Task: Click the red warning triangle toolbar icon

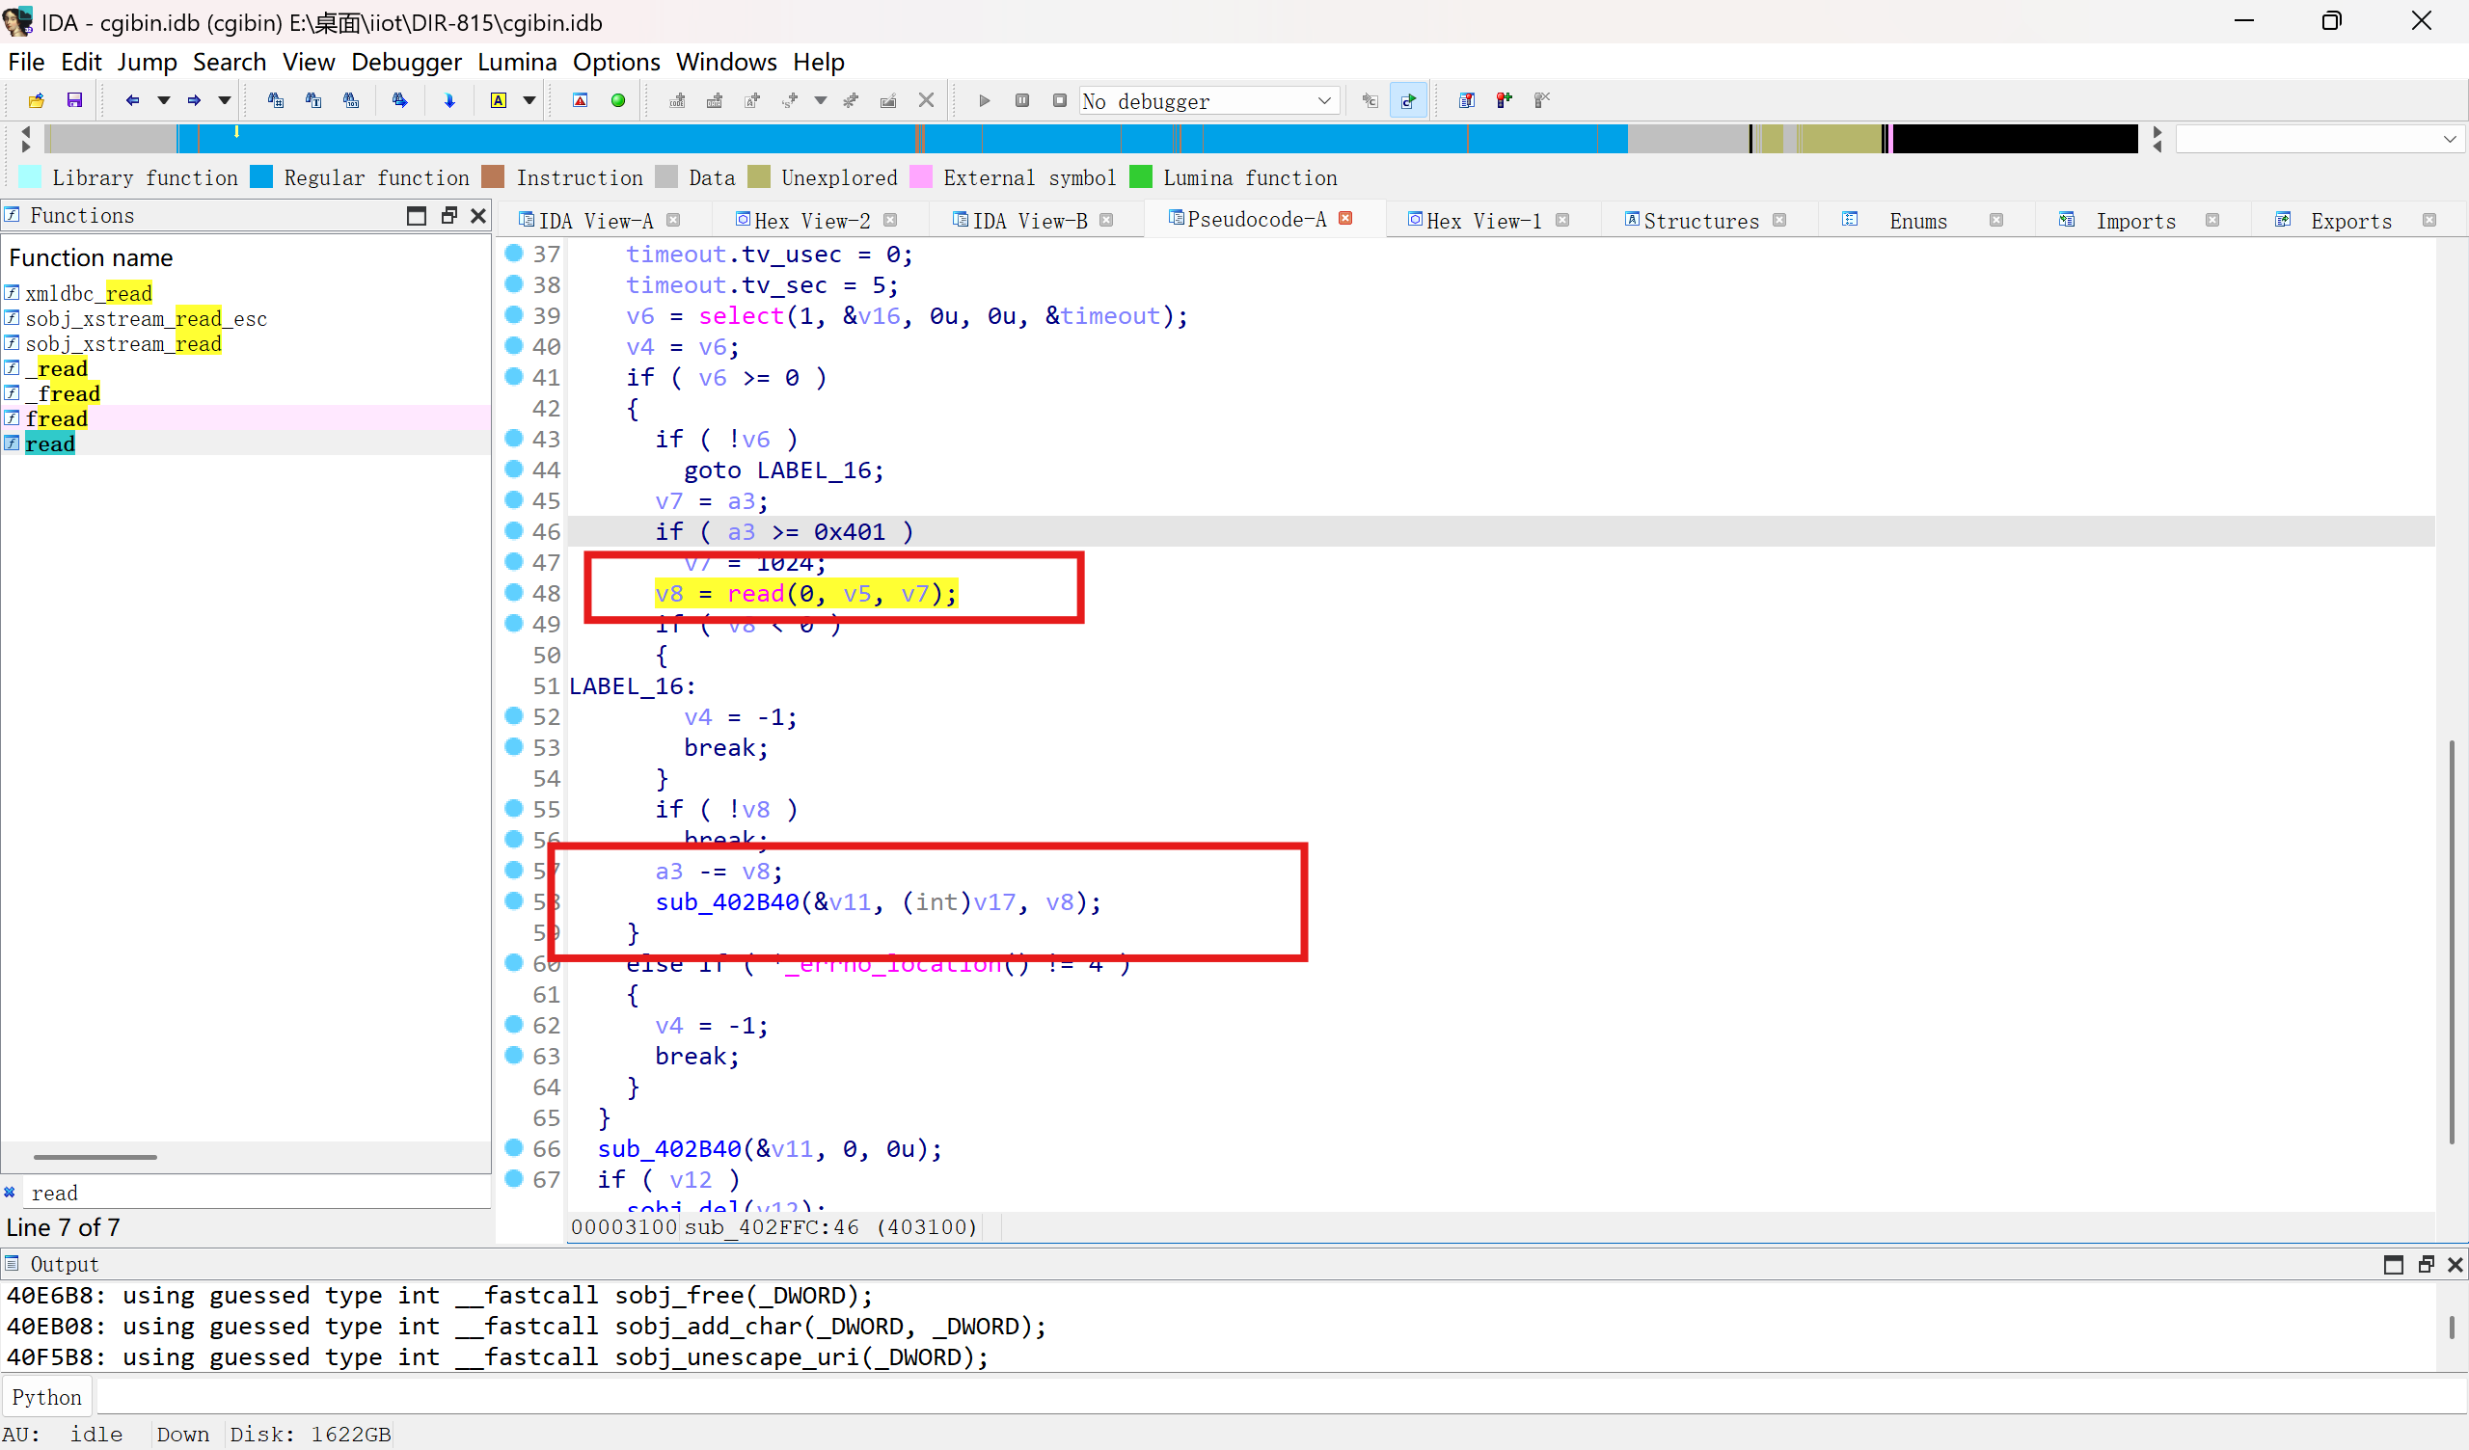Action: 580,100
